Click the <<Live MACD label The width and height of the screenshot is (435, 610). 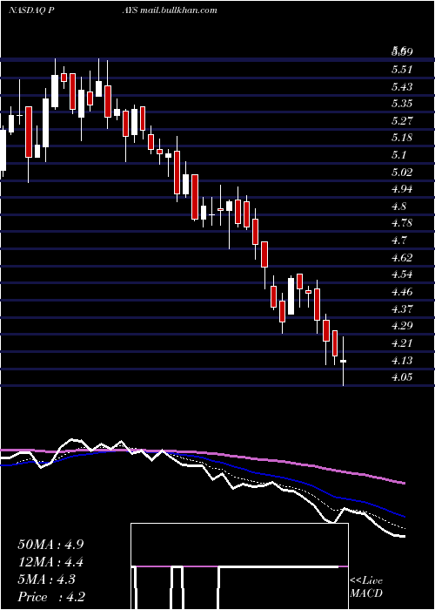[x=366, y=587]
